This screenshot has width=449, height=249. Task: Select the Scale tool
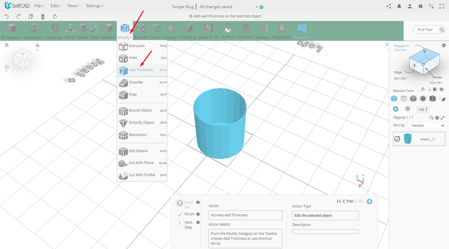click(x=94, y=31)
